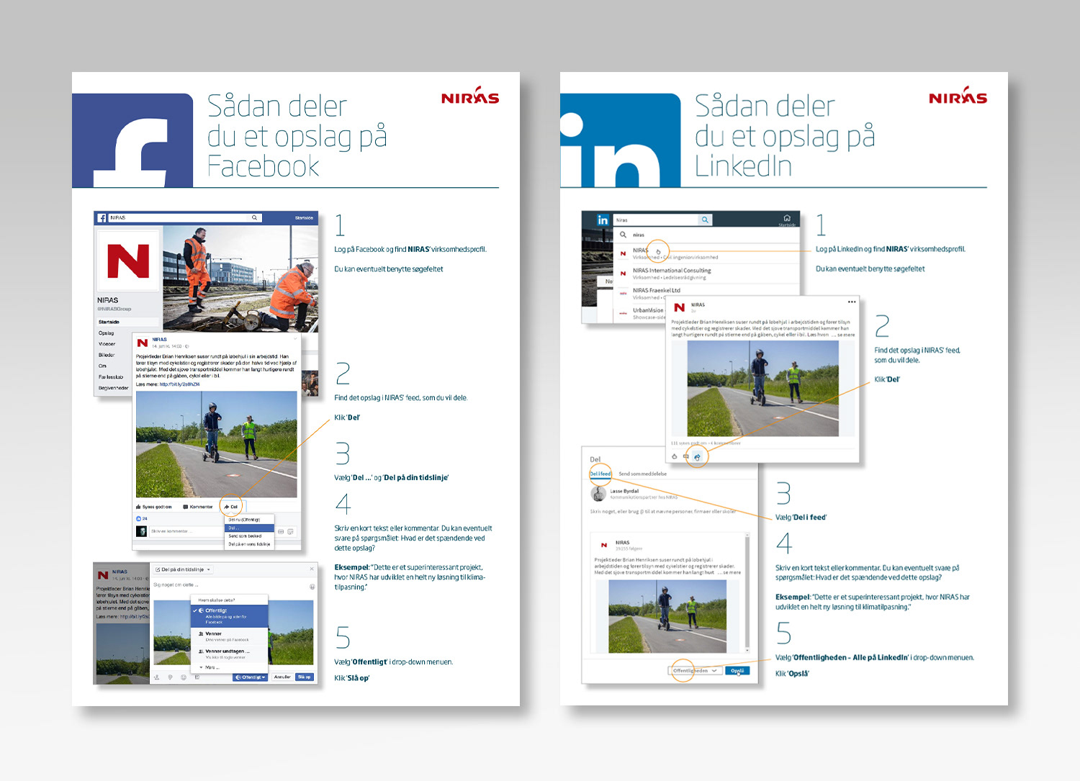Close the Facebook share dialog with X

point(312,569)
